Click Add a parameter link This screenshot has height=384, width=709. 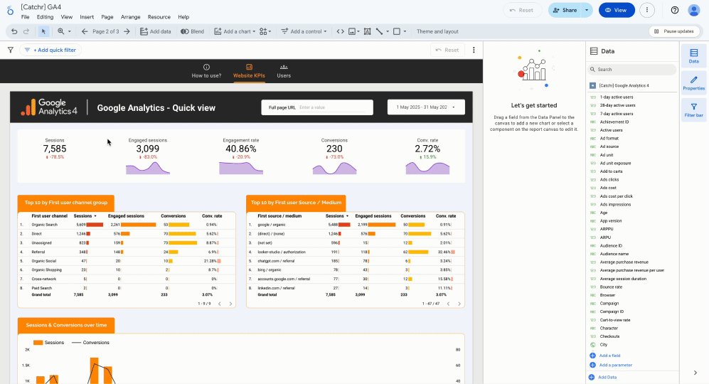point(610,365)
